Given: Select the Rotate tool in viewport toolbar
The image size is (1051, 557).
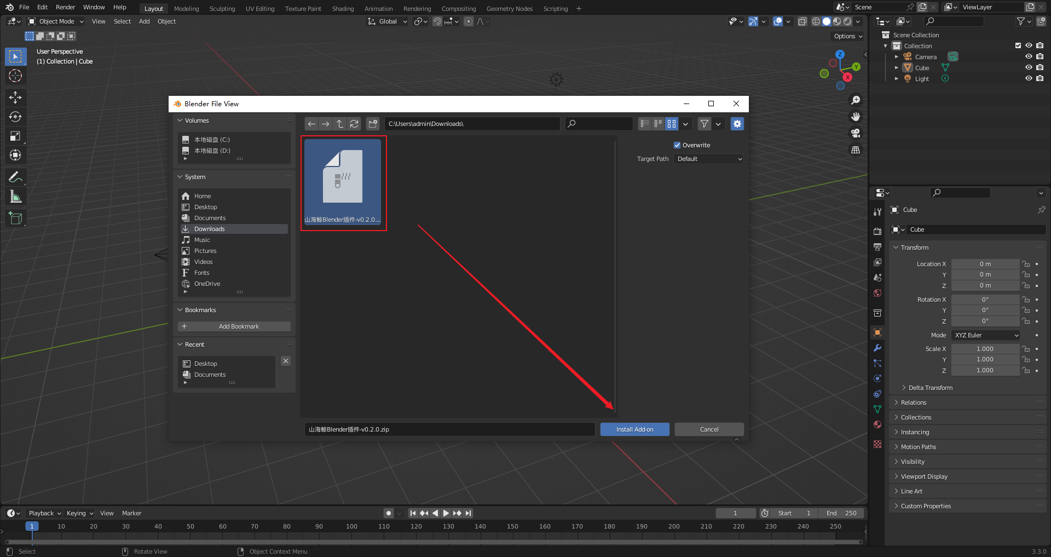Looking at the screenshot, I should point(15,117).
